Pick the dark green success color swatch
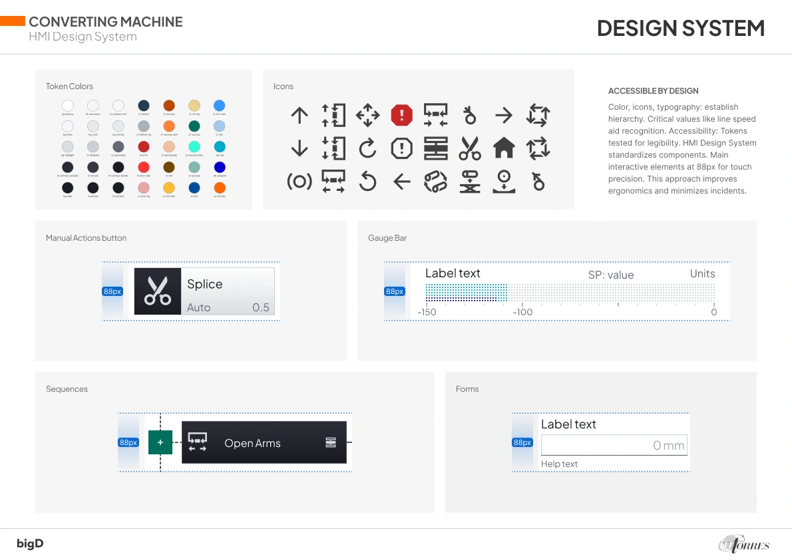This screenshot has height=560, width=792. tap(194, 126)
